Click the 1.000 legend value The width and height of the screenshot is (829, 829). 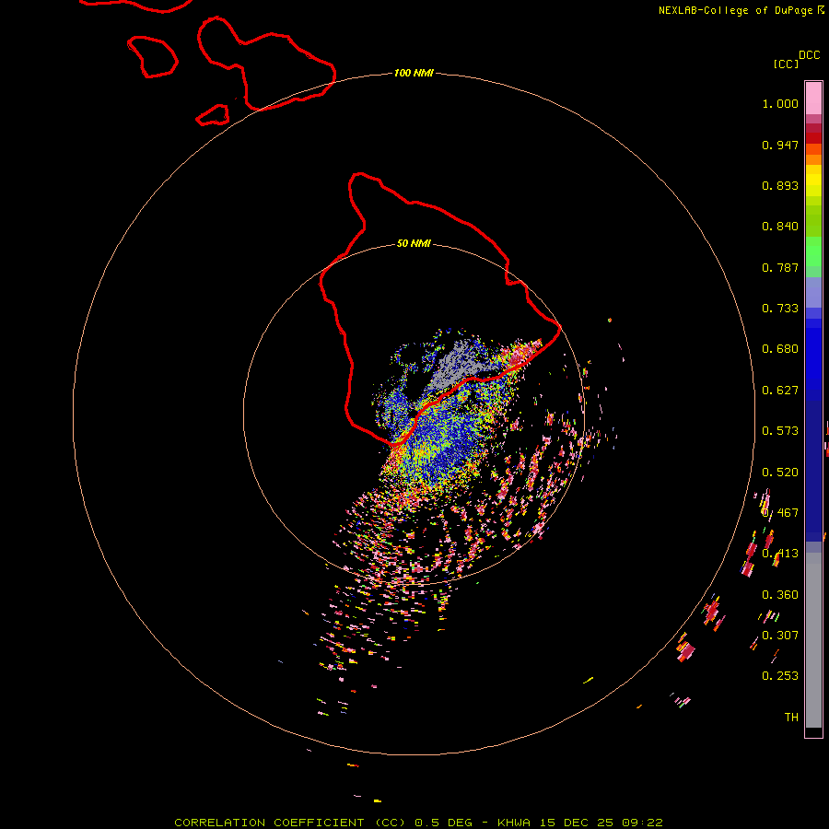tap(780, 103)
